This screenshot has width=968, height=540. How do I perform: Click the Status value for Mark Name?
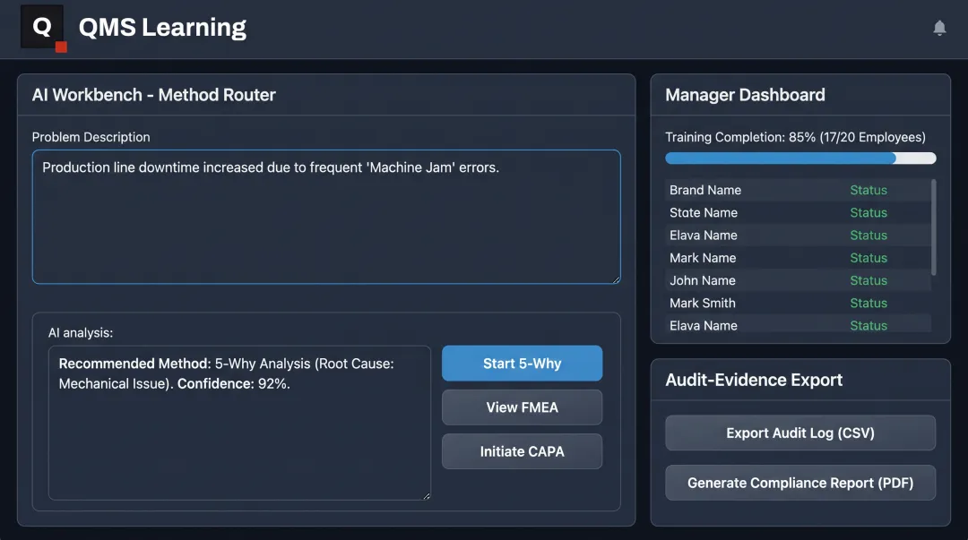coord(868,258)
